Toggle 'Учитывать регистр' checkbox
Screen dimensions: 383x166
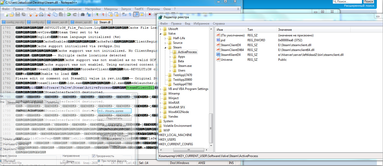1,144
